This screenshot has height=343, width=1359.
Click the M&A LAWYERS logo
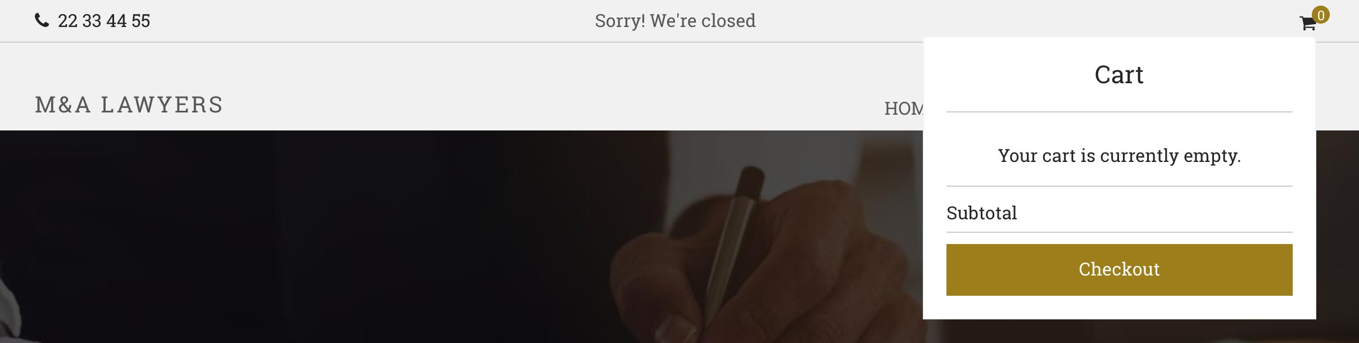click(x=129, y=105)
